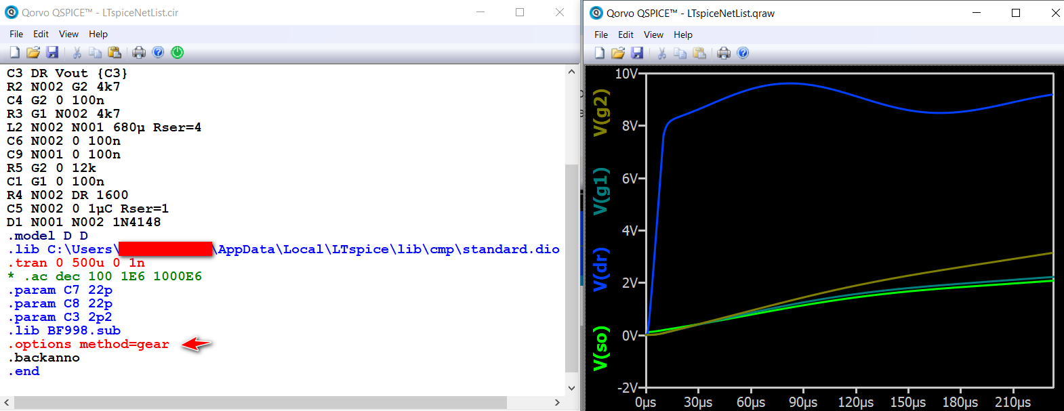Click horizontal scrollbar right arrow in netlist editor

click(558, 402)
